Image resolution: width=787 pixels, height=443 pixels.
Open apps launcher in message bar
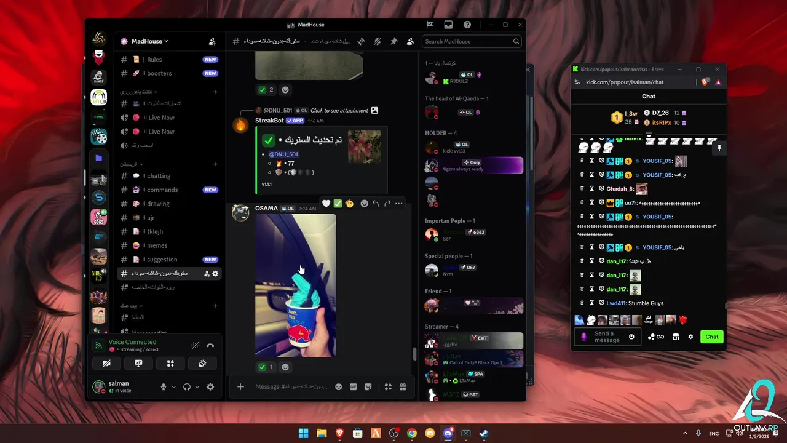pyautogui.click(x=388, y=387)
